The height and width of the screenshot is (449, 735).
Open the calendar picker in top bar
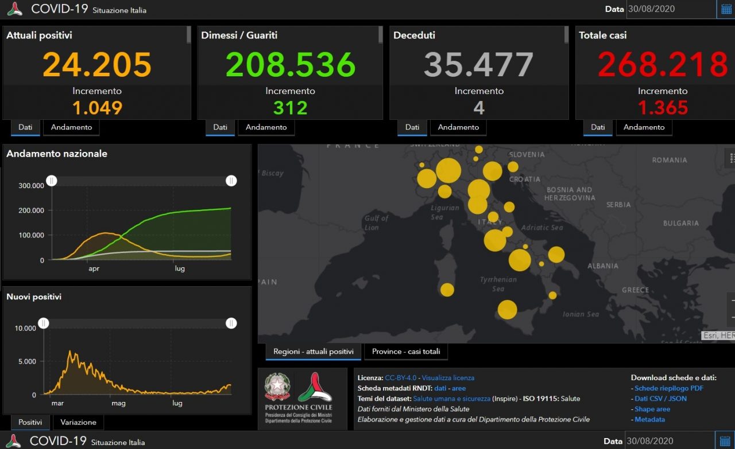tap(725, 9)
